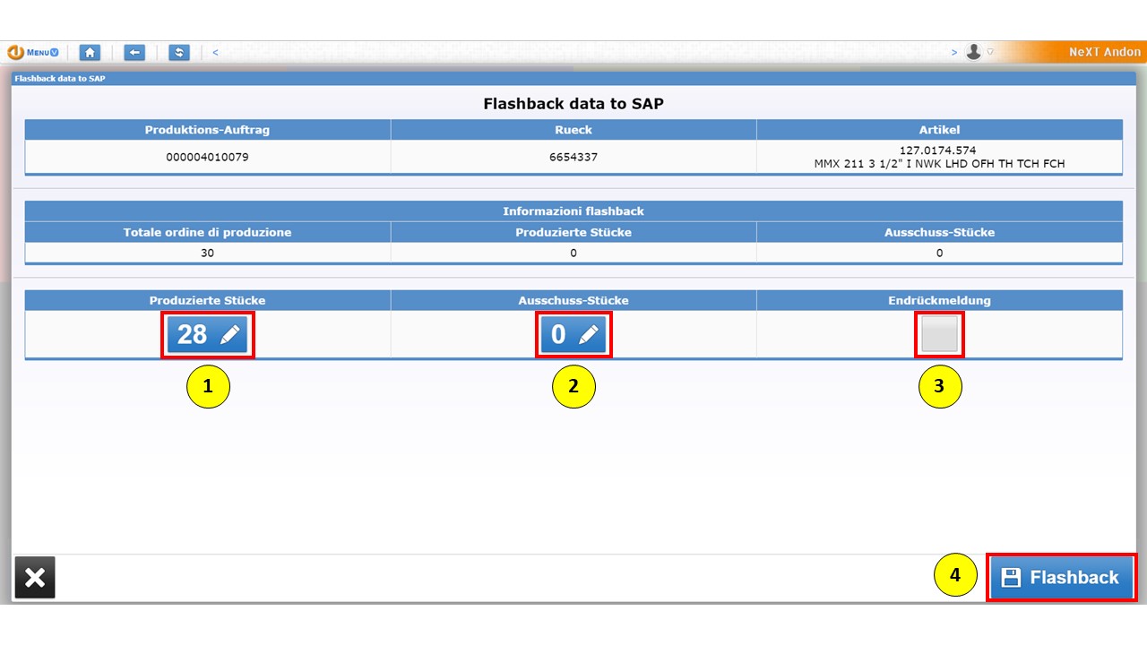Click the Flashback save button
This screenshot has width=1147, height=645.
(x=1061, y=578)
